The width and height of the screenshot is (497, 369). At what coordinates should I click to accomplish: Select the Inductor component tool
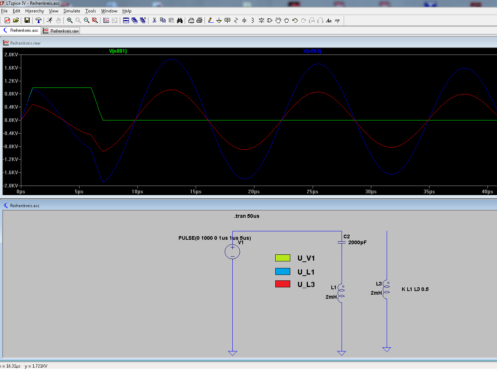click(253, 20)
